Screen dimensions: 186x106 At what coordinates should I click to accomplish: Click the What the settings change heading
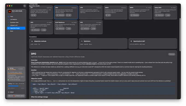point(39,97)
